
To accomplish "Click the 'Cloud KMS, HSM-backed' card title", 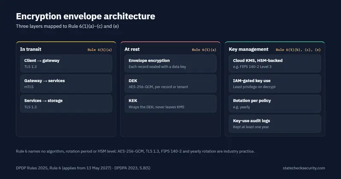I will click(x=258, y=61).
